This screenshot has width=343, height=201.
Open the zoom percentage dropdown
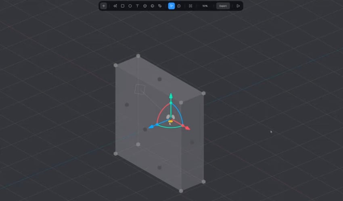coord(205,6)
